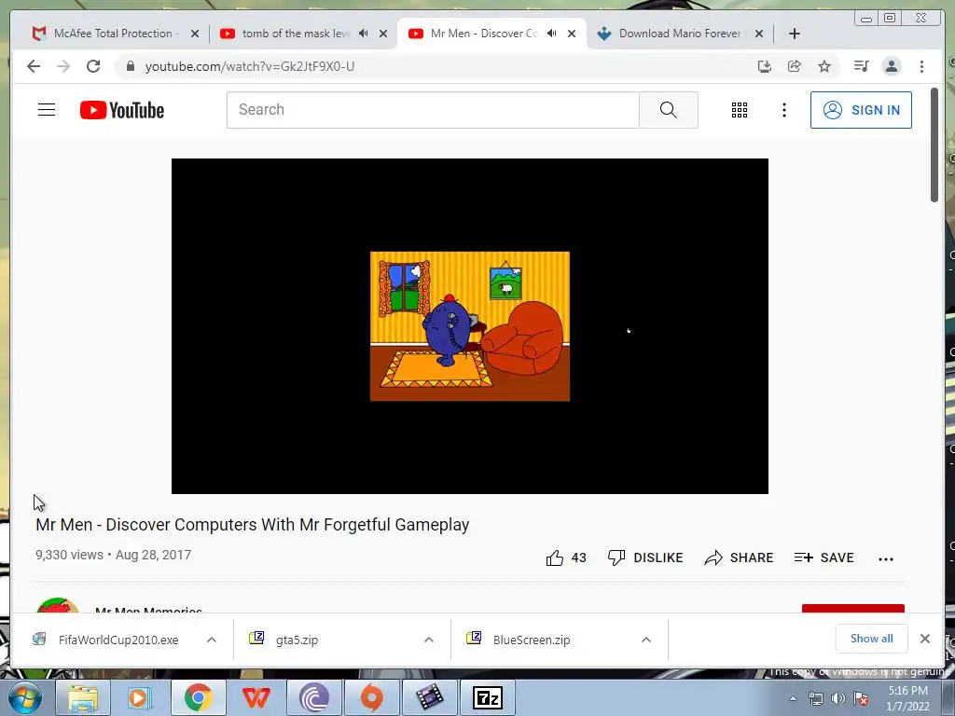Screen dimensions: 955x716
Task: Expand BlueScreen.zip download options
Action: point(646,640)
